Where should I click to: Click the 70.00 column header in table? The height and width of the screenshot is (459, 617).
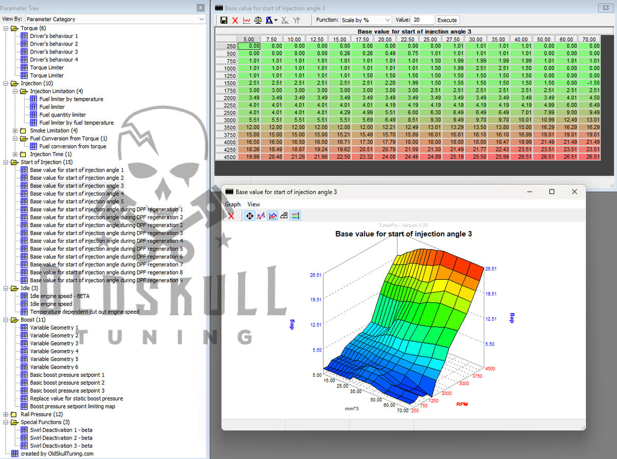[x=589, y=39]
